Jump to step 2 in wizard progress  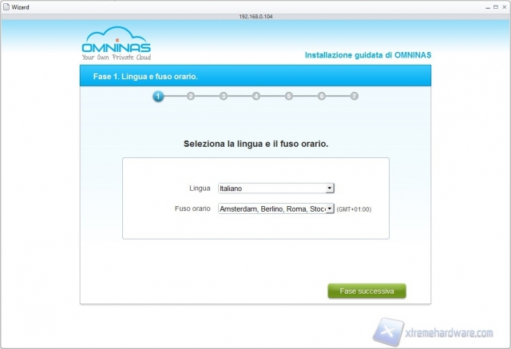(x=191, y=96)
